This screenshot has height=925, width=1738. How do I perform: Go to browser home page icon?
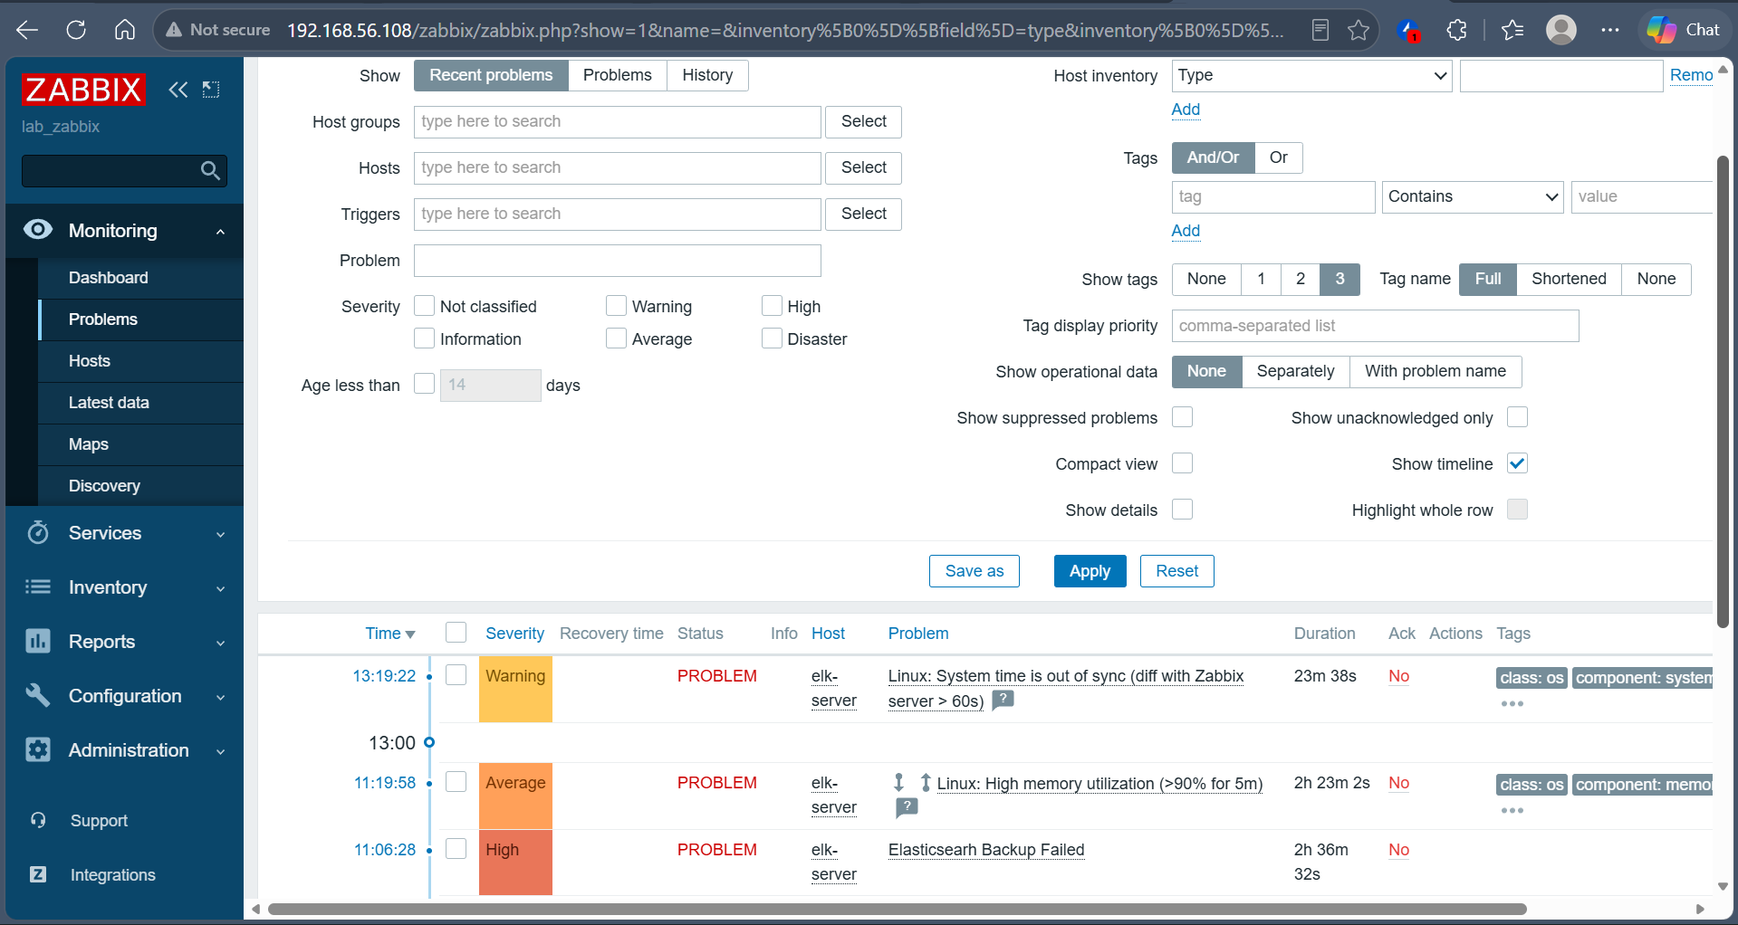125,30
